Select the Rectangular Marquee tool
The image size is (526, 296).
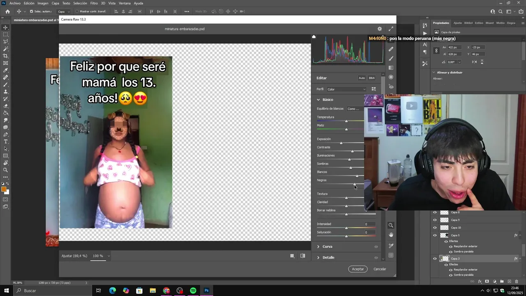click(5, 35)
